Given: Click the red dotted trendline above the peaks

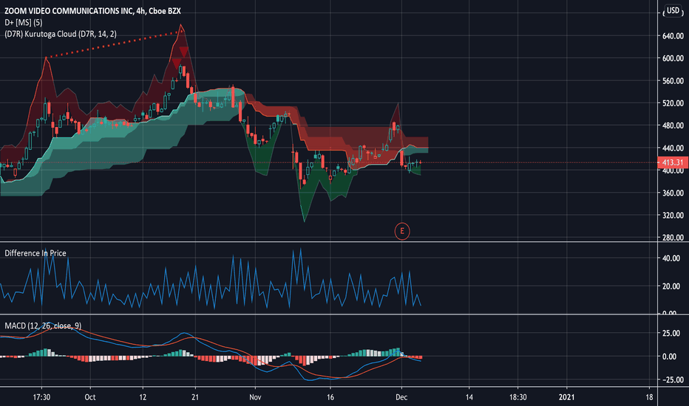Looking at the screenshot, I should pyautogui.click(x=115, y=44).
